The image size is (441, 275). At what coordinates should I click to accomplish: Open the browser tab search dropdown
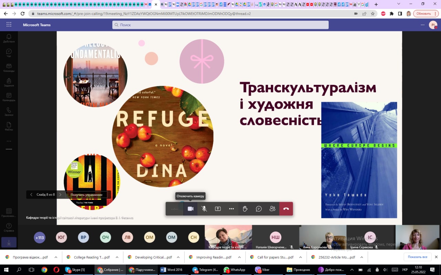(x=399, y=4)
